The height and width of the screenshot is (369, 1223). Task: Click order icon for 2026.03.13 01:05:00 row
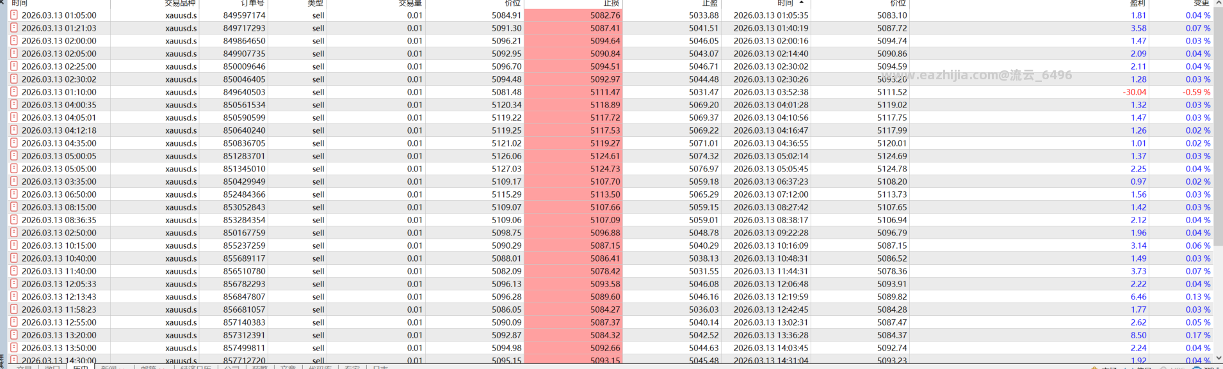(x=14, y=15)
